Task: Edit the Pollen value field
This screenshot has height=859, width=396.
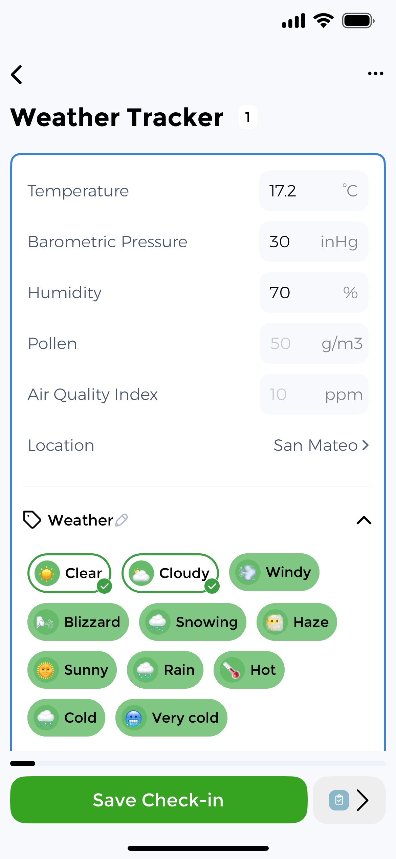Action: (313, 343)
